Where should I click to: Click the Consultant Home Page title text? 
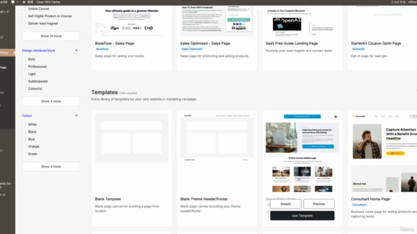pos(370,199)
